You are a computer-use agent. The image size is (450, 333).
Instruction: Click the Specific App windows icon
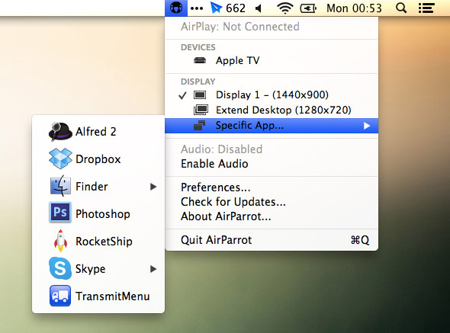[200, 125]
